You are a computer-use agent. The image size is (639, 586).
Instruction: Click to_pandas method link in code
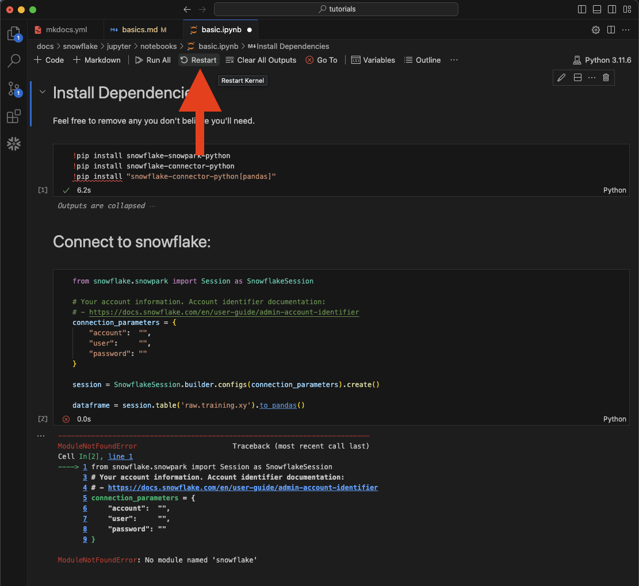278,405
